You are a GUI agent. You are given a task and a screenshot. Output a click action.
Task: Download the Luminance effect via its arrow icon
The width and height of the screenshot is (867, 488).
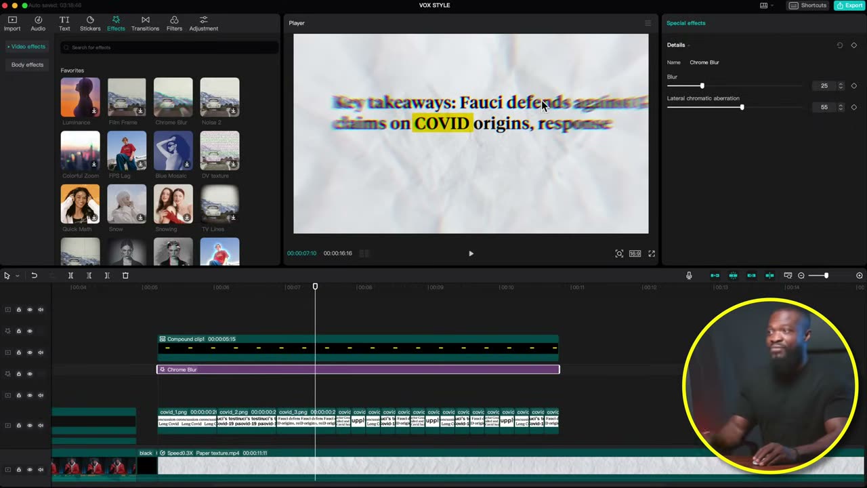click(94, 111)
